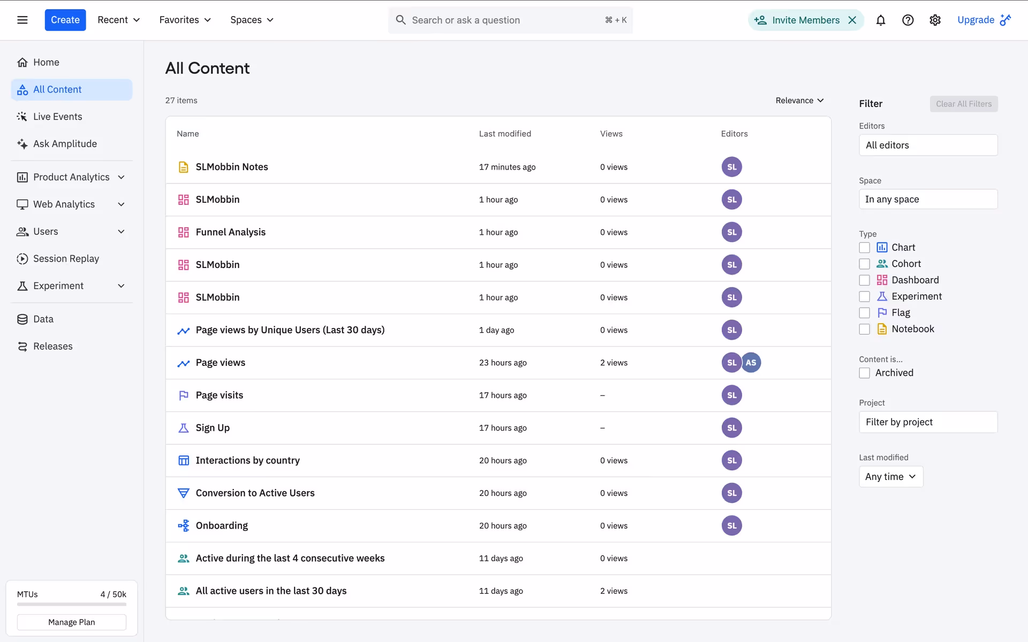
Task: Expand the Product Analytics sidebar section
Action: pyautogui.click(x=71, y=177)
